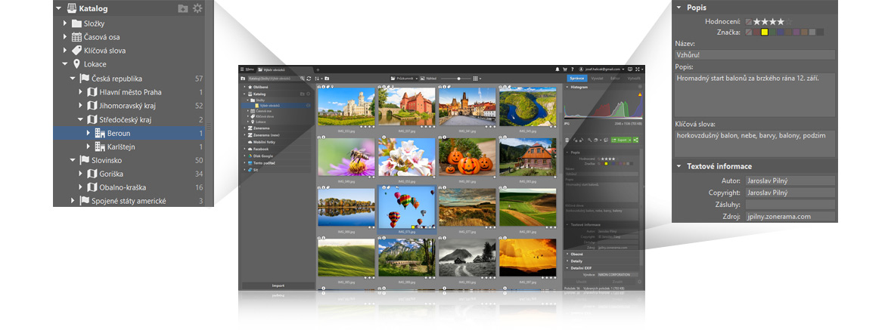Switch to the Vyvolat module tab
Viewport: 885px width, 330px height.
point(597,79)
